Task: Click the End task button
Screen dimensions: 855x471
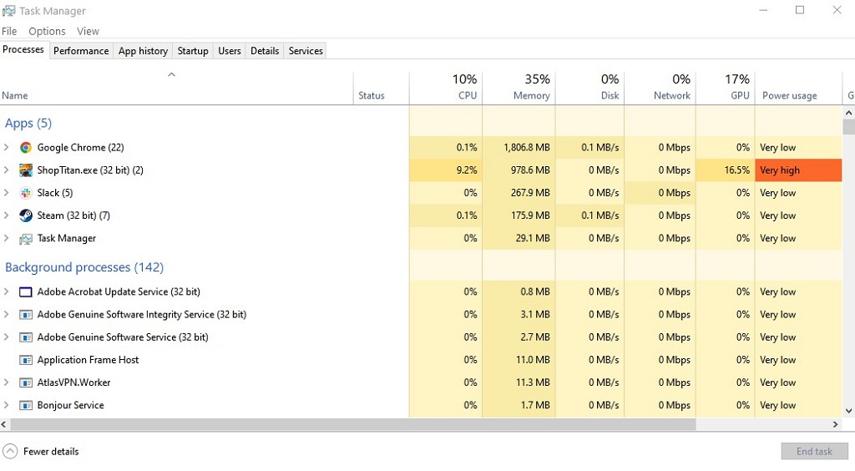Action: point(814,451)
